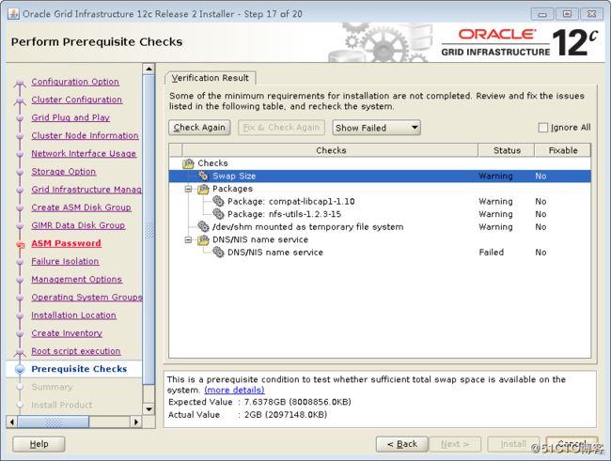The width and height of the screenshot is (611, 461).
Task: Click the DNS/NIS name service folder icon
Action: tap(203, 239)
